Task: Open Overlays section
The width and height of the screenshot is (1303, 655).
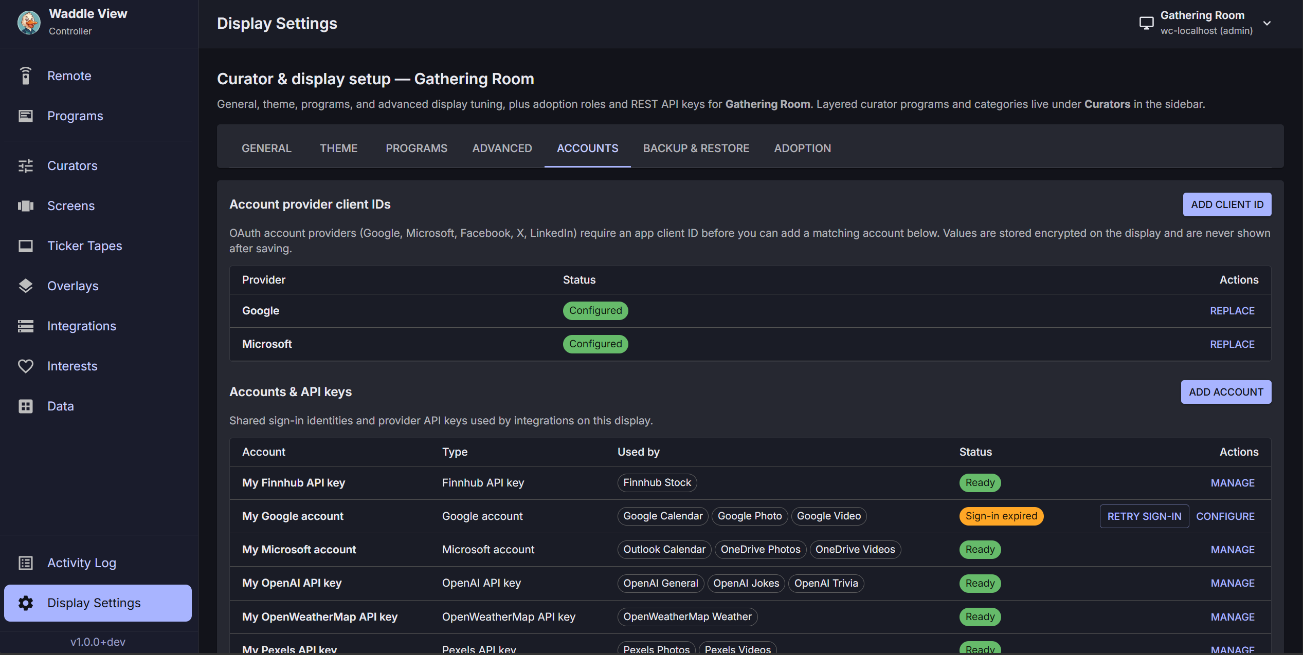Action: pos(98,286)
